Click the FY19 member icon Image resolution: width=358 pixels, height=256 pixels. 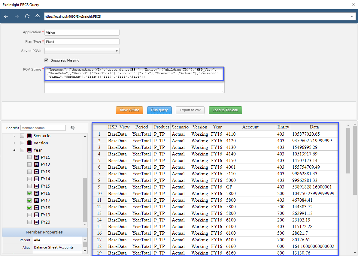pyautogui.click(x=37, y=215)
